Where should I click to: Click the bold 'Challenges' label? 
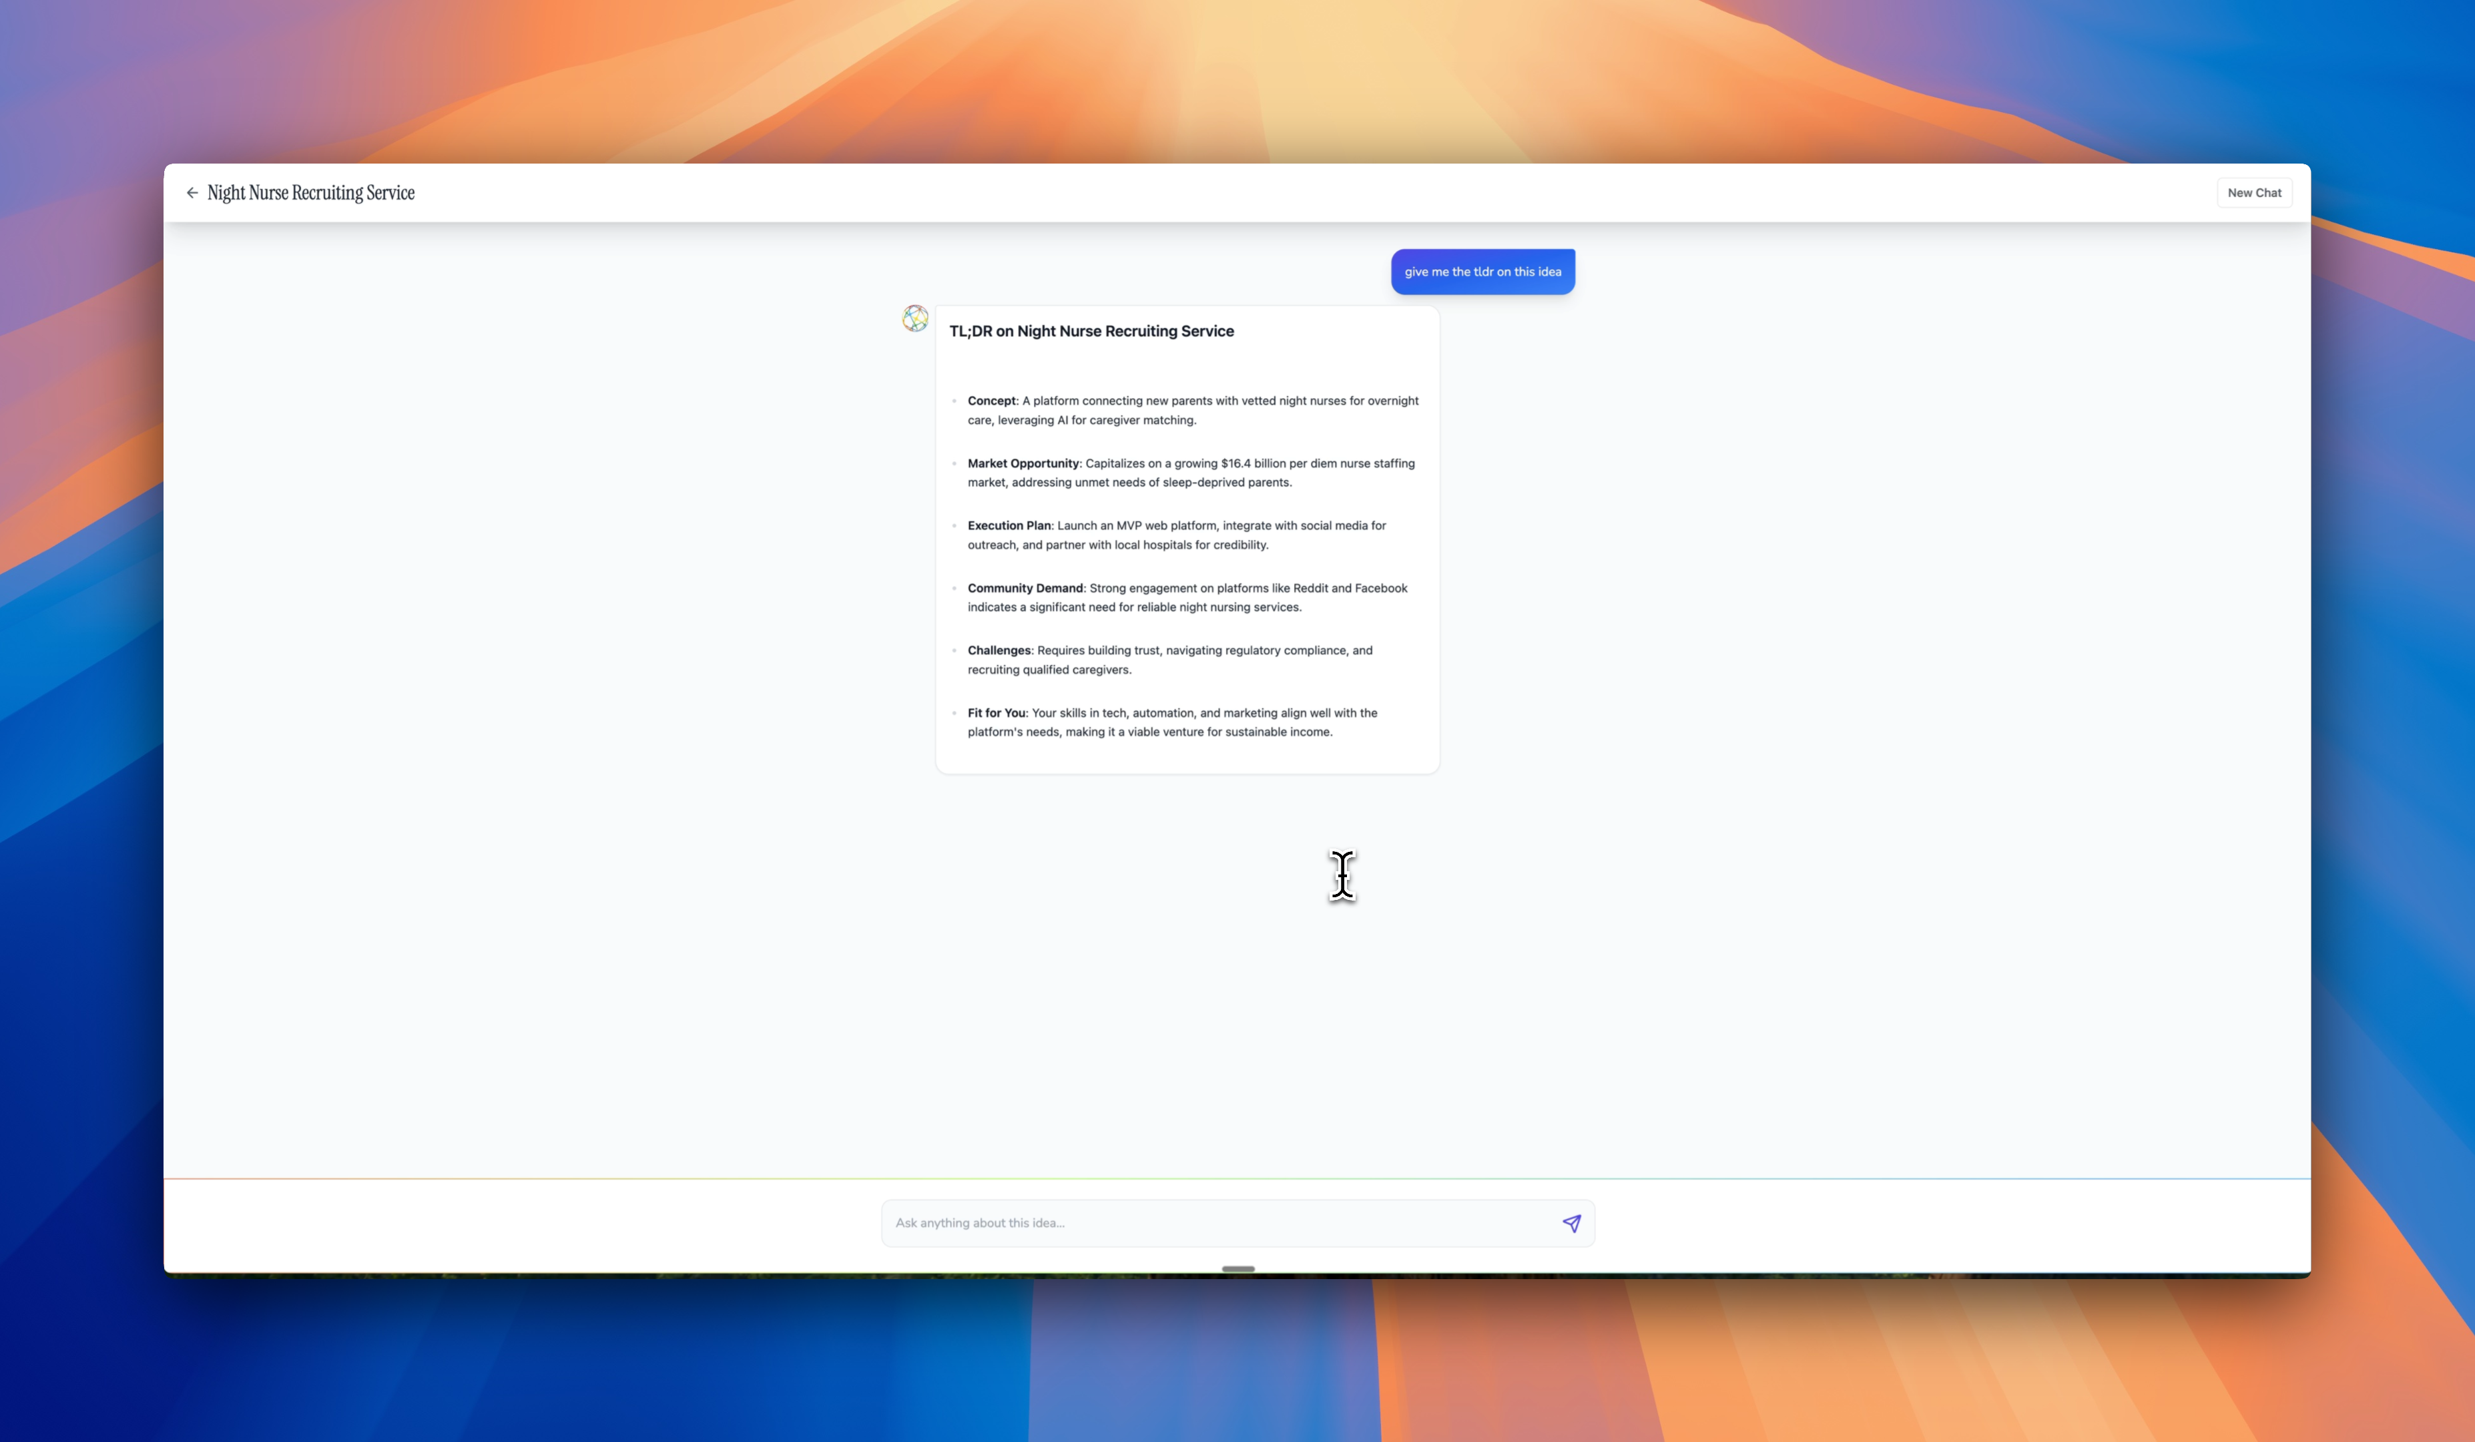[999, 650]
